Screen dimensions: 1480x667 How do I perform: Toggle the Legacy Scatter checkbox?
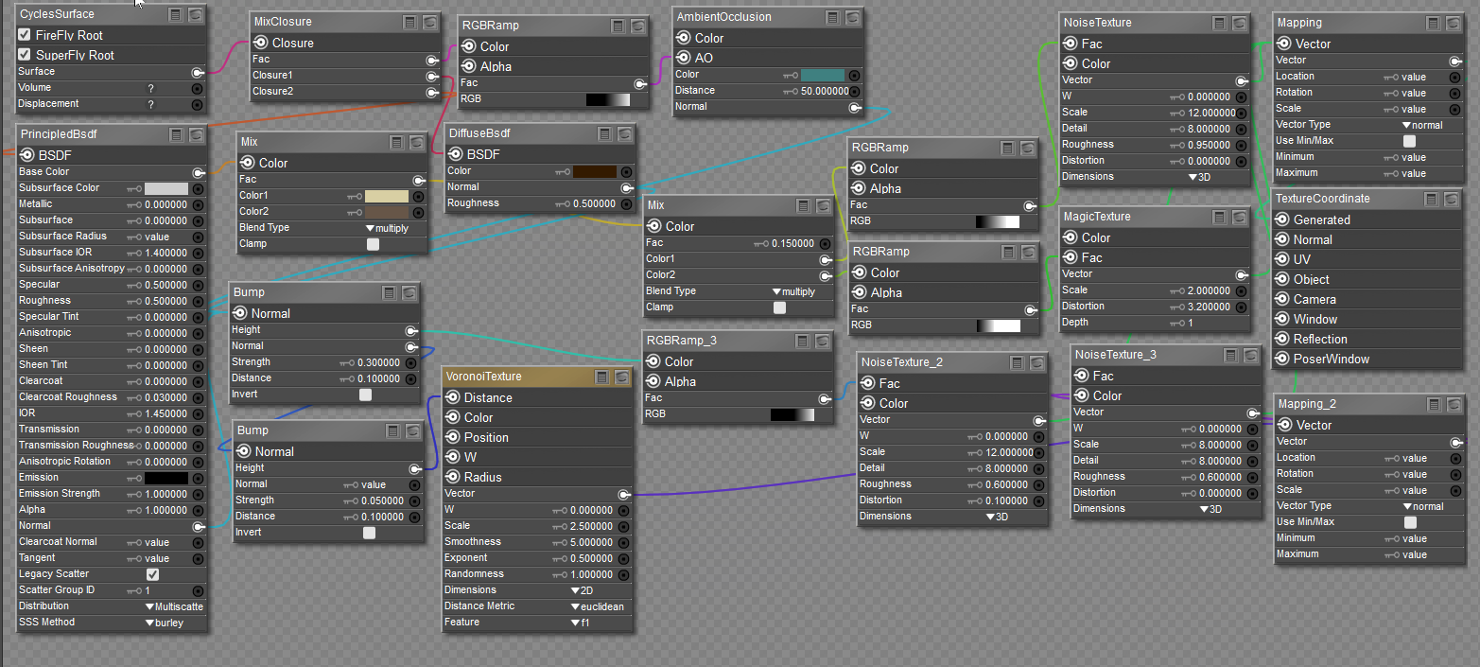click(x=153, y=574)
